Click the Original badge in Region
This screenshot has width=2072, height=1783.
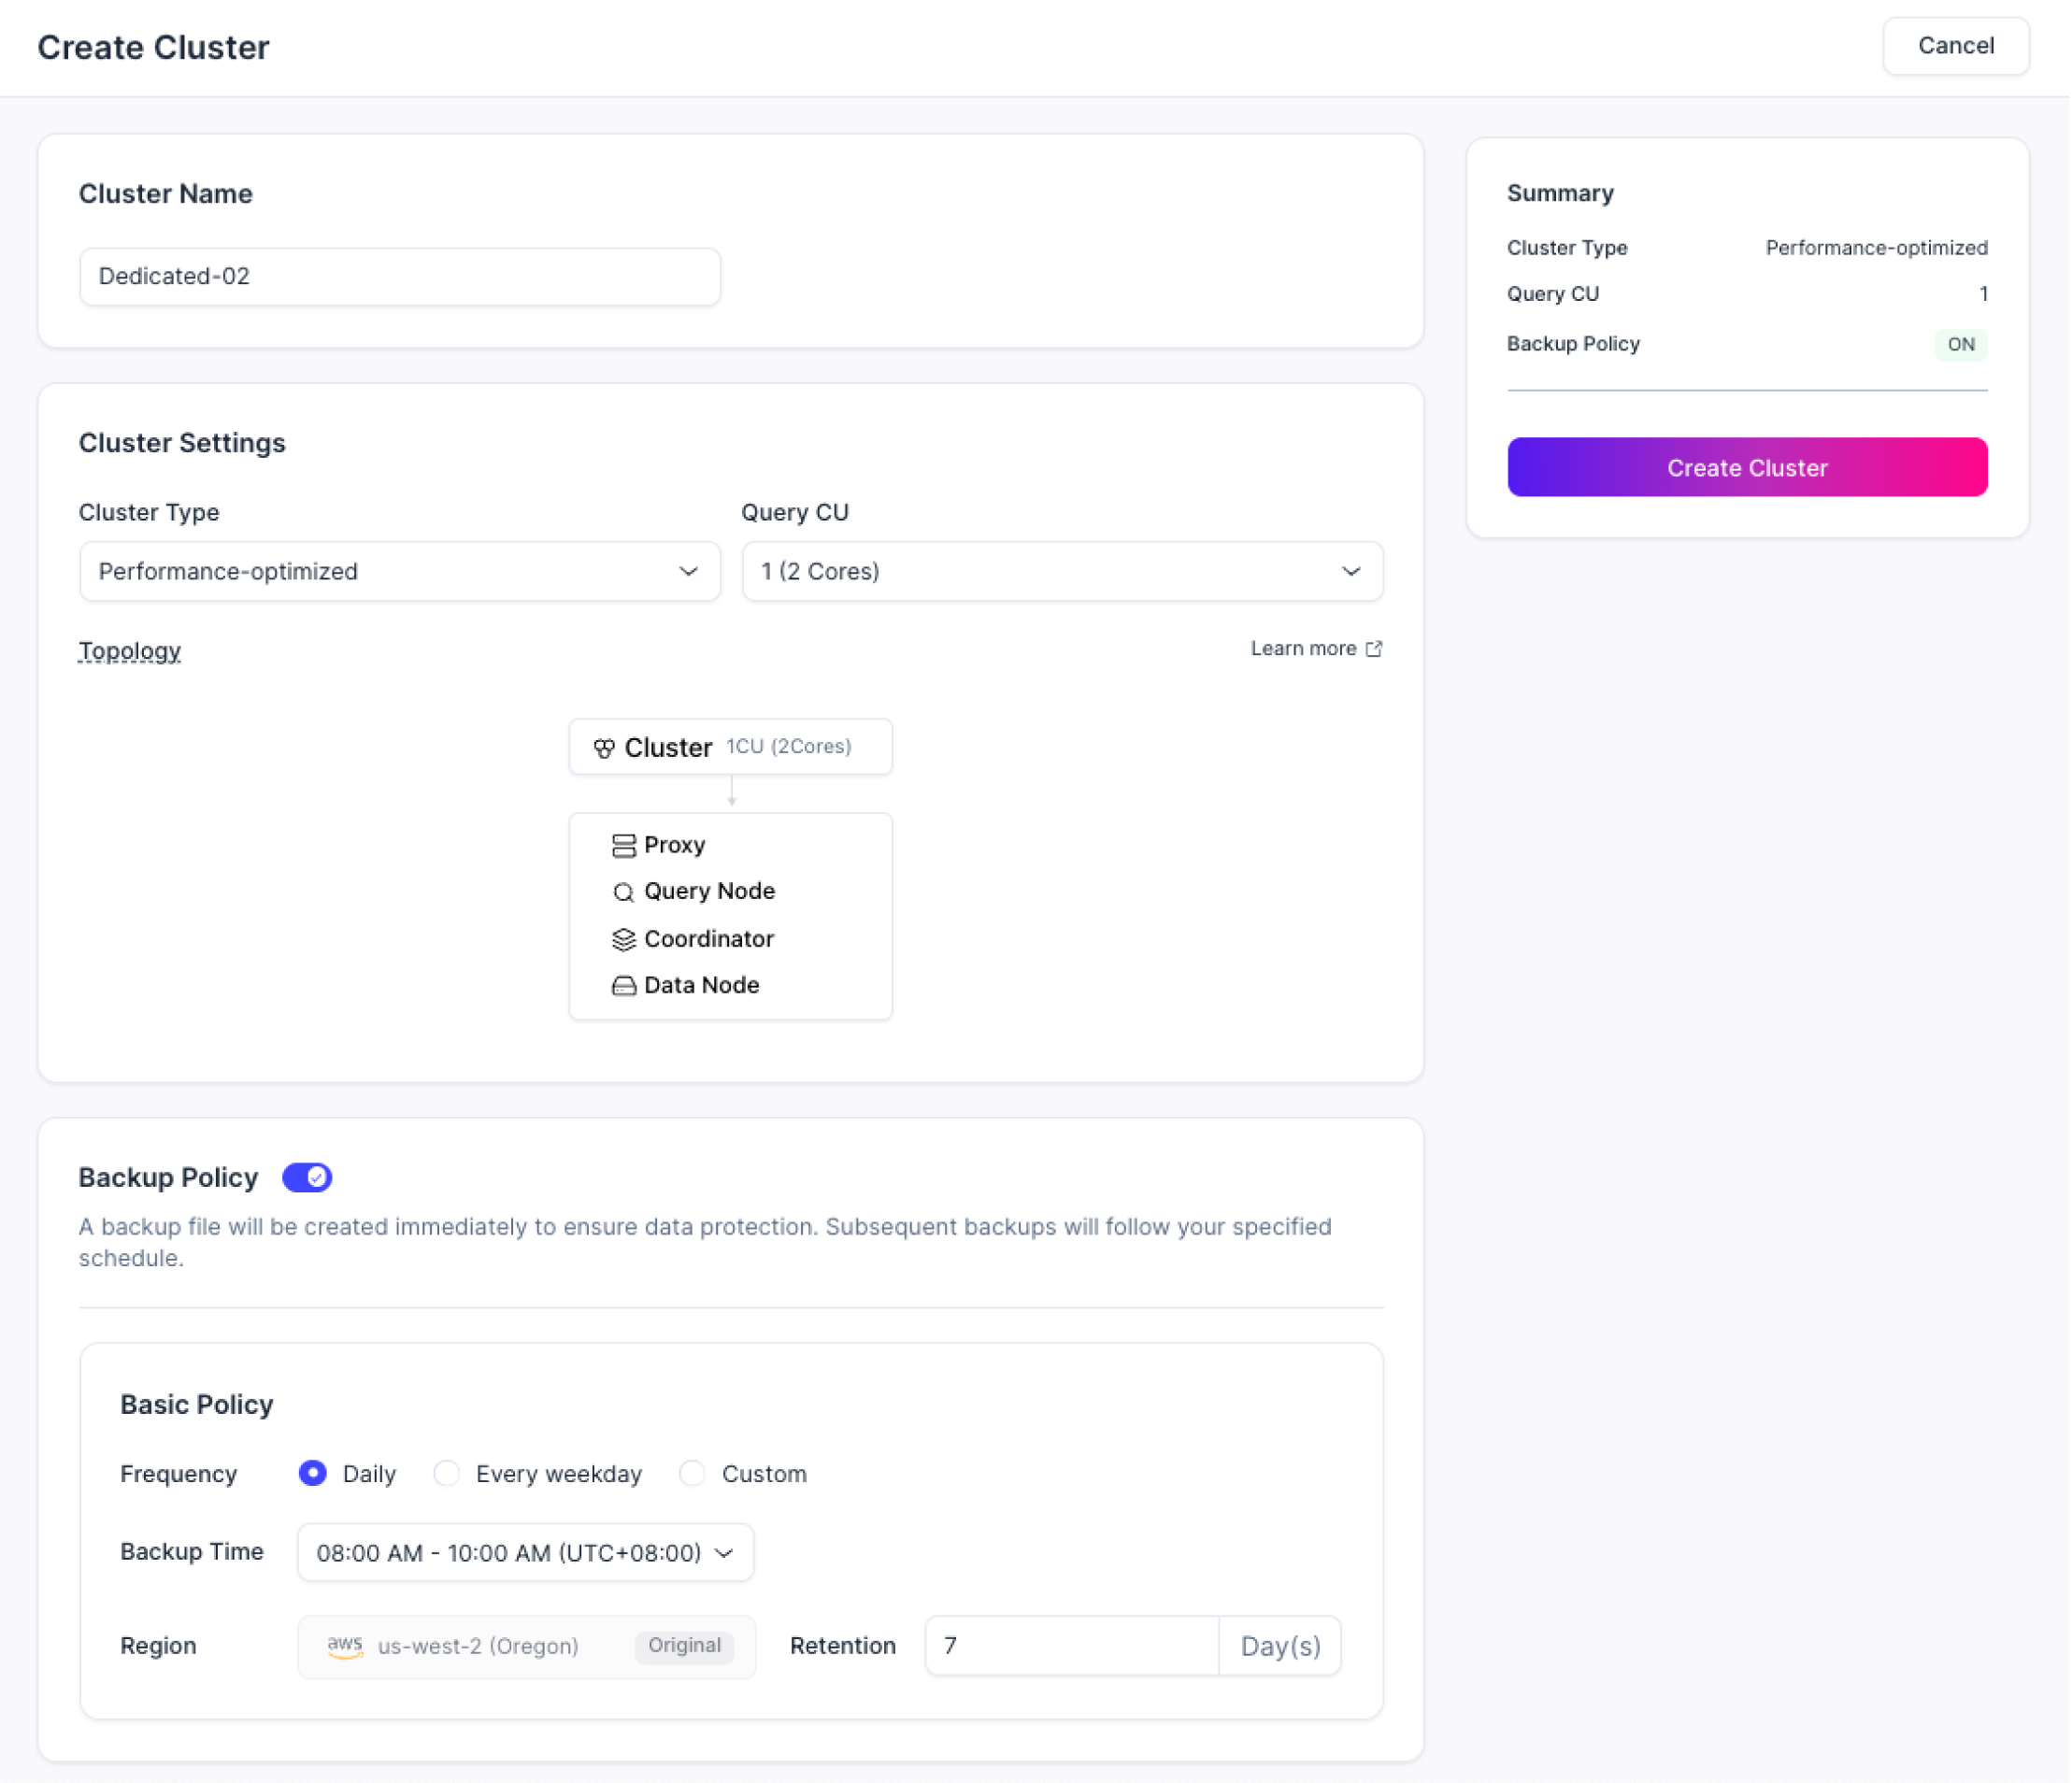click(684, 1646)
